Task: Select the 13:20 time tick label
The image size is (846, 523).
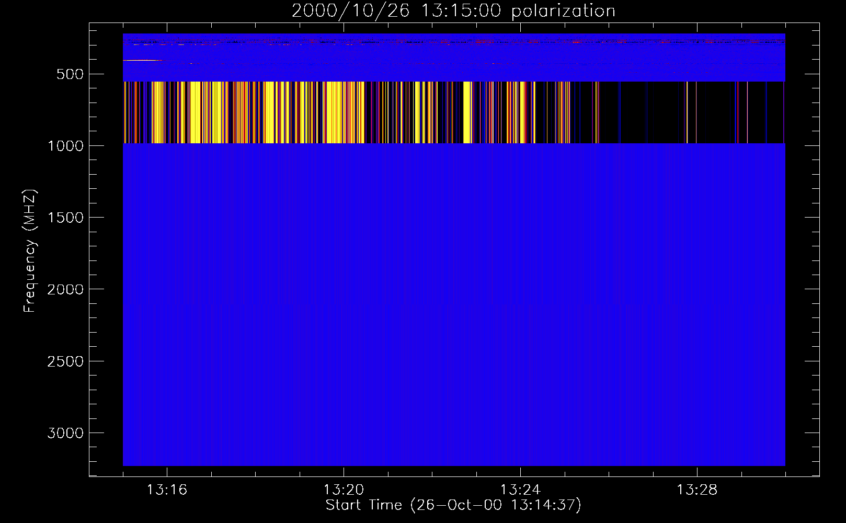Action: click(344, 490)
